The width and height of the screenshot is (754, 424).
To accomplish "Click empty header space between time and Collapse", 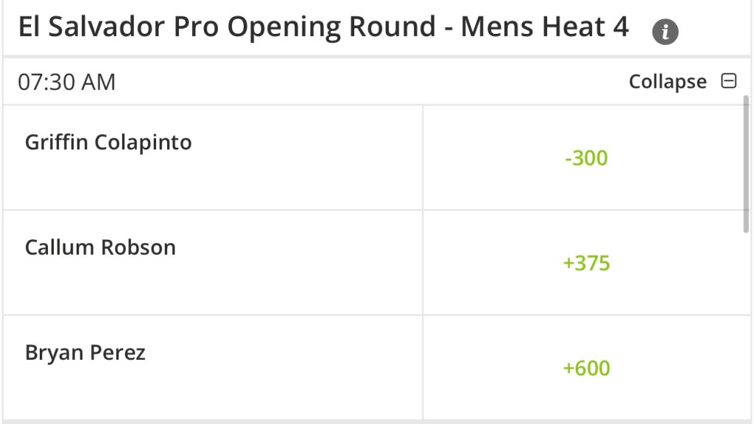I will point(368,82).
